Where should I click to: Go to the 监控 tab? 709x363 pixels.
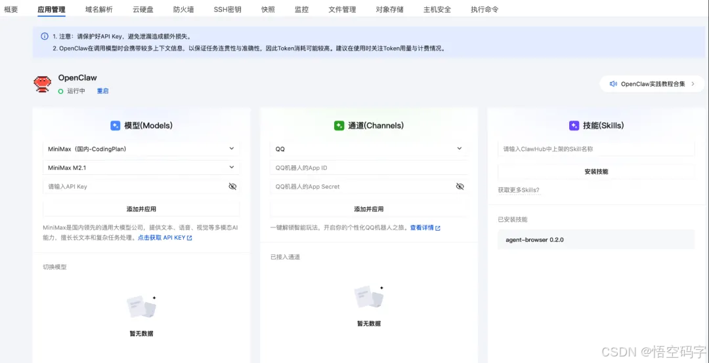coord(301,9)
